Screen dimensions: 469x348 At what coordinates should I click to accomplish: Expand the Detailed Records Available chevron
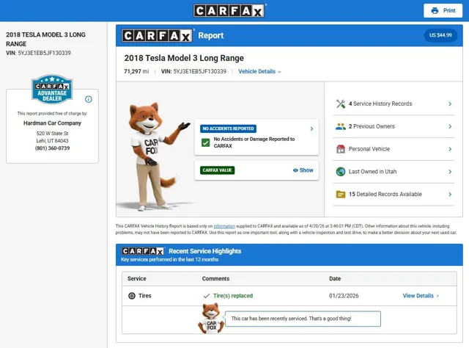[450, 195]
